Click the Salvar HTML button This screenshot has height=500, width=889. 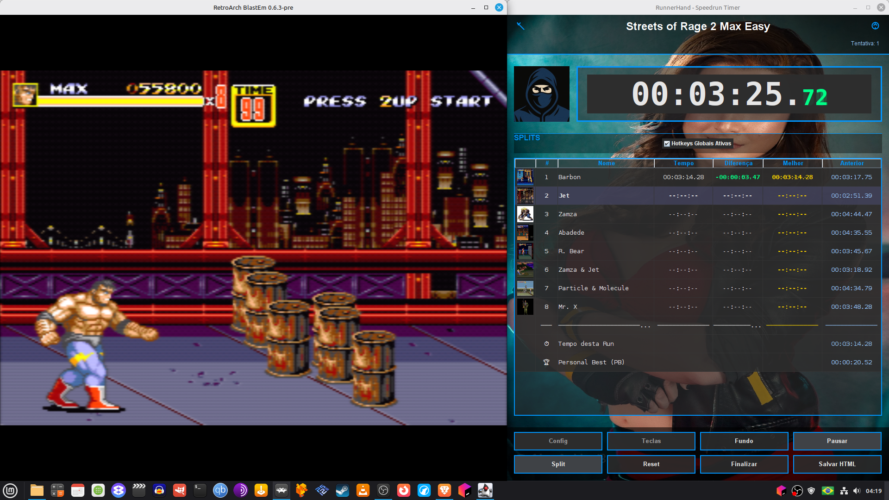(837, 464)
